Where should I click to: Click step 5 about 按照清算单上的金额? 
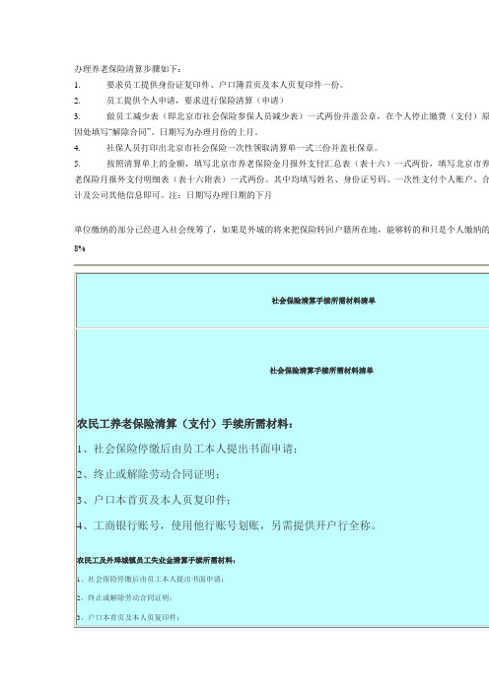click(x=282, y=164)
